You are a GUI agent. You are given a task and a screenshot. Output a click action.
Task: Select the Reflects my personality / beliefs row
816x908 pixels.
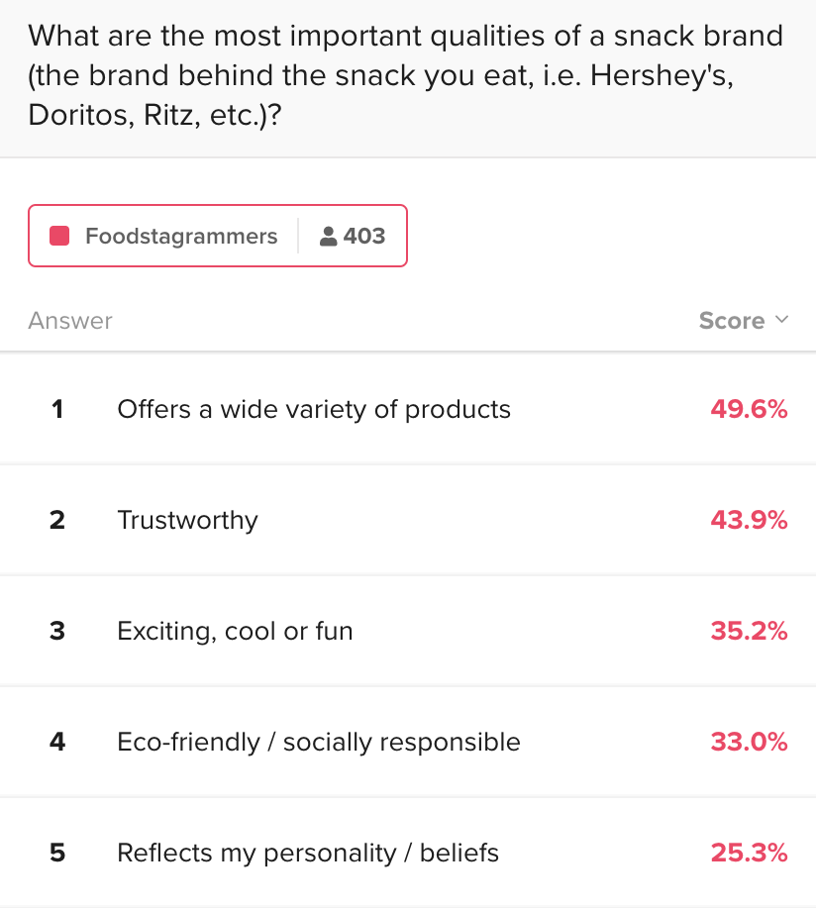tap(408, 853)
